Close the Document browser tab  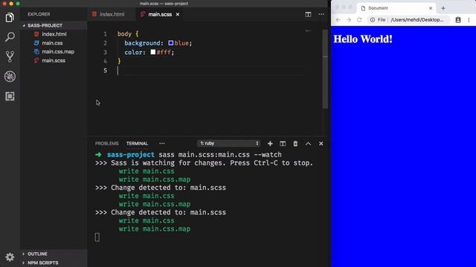pyautogui.click(x=431, y=8)
